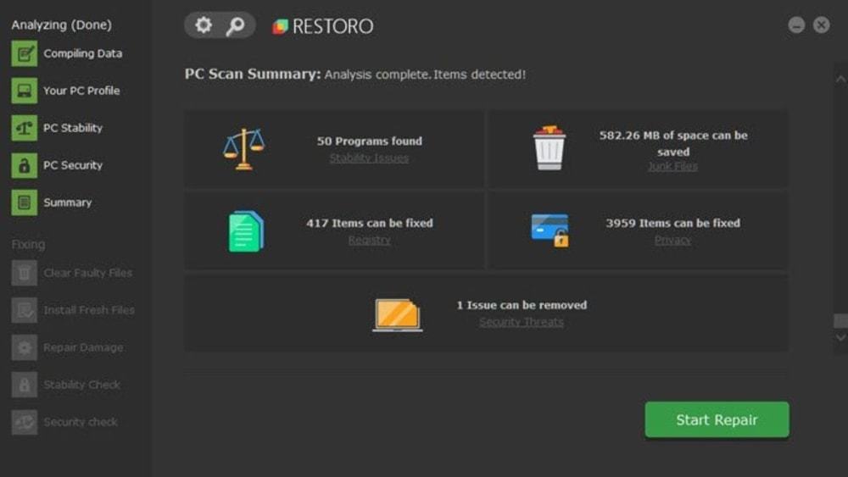The height and width of the screenshot is (477, 848).
Task: Click '1 Issue can be removed' text
Action: [x=522, y=305]
